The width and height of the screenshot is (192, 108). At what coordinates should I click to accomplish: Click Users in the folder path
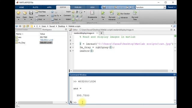[44, 26]
